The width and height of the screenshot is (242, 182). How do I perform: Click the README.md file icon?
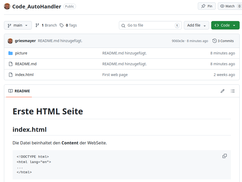11,64
